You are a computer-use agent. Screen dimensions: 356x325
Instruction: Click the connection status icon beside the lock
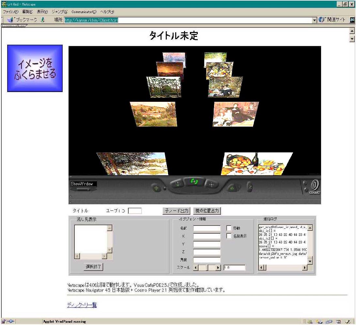[10, 321]
